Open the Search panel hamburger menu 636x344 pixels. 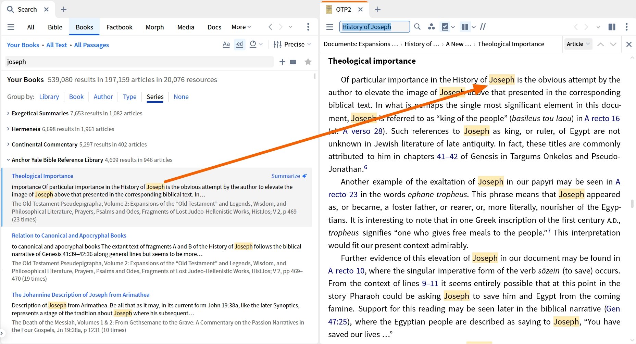click(x=11, y=27)
